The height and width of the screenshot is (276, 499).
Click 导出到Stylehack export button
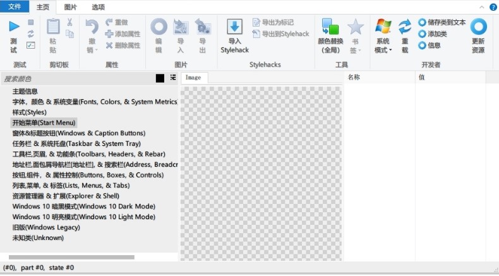280,33
